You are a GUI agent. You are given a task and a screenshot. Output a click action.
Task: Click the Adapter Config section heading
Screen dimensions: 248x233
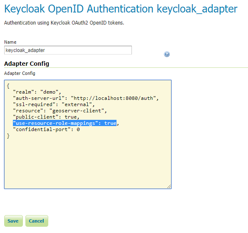[x=27, y=64]
